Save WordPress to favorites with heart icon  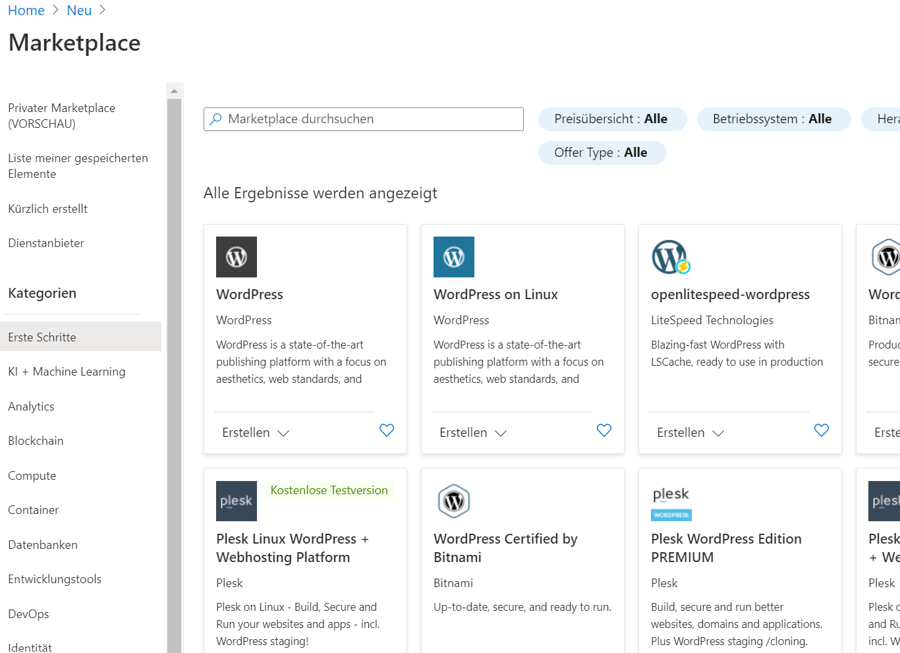click(x=387, y=430)
